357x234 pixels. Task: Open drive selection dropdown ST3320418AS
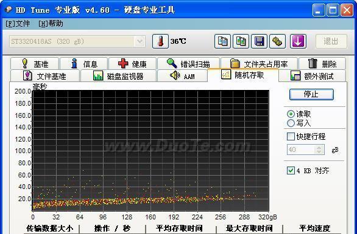(x=77, y=41)
